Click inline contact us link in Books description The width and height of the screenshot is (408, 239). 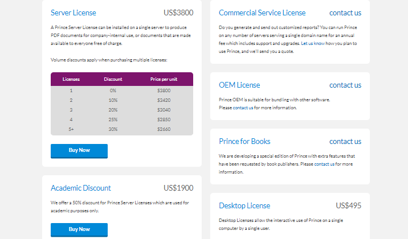324,164
